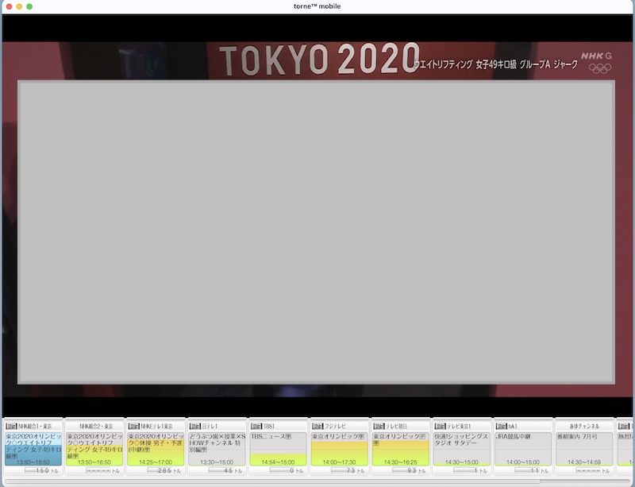
Task: Click the recording icon beside NHKEテレ1東京
Action: pos(133,426)
